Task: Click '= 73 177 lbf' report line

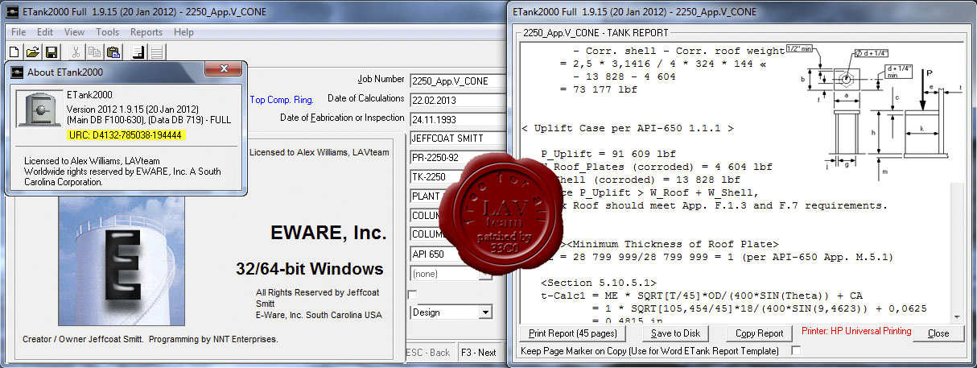Action: 600,89
